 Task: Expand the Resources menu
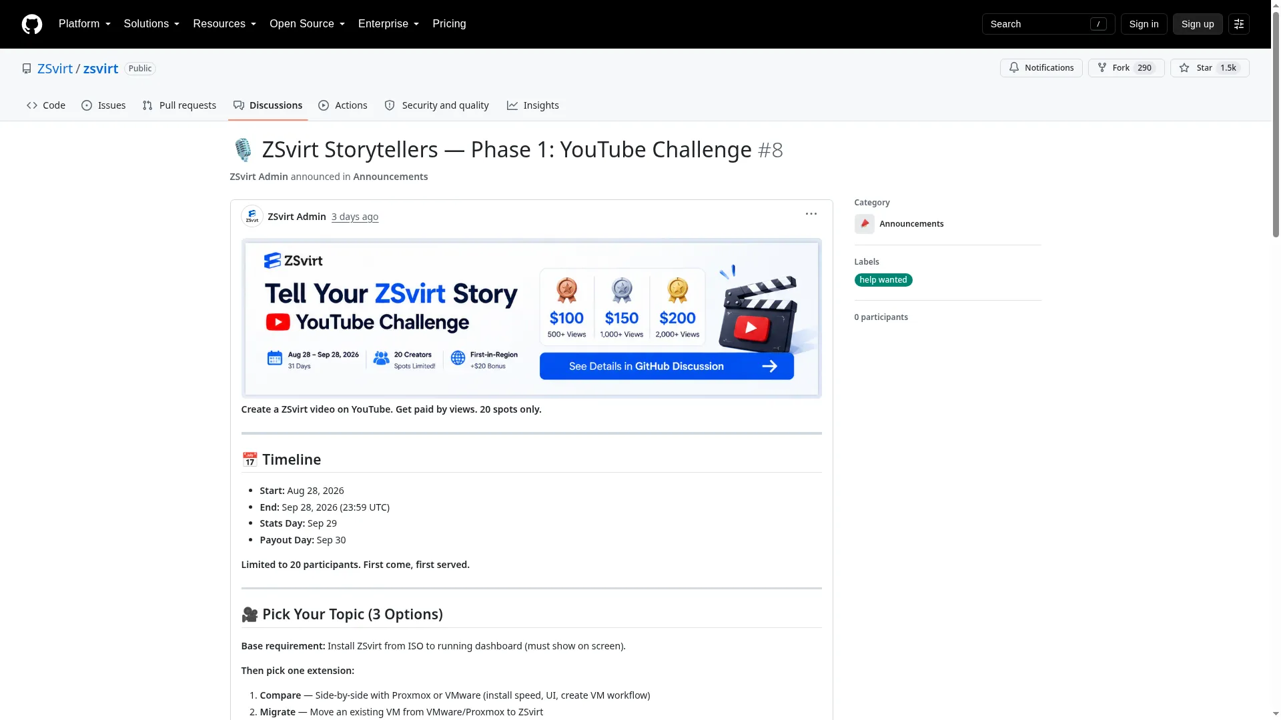coord(224,24)
